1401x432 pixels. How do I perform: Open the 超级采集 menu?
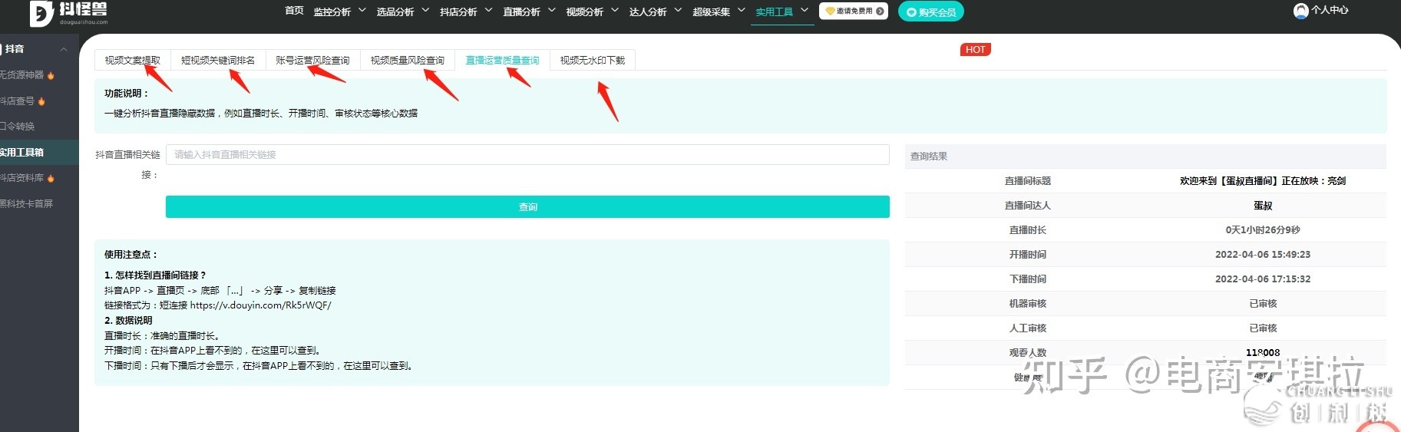pos(711,12)
